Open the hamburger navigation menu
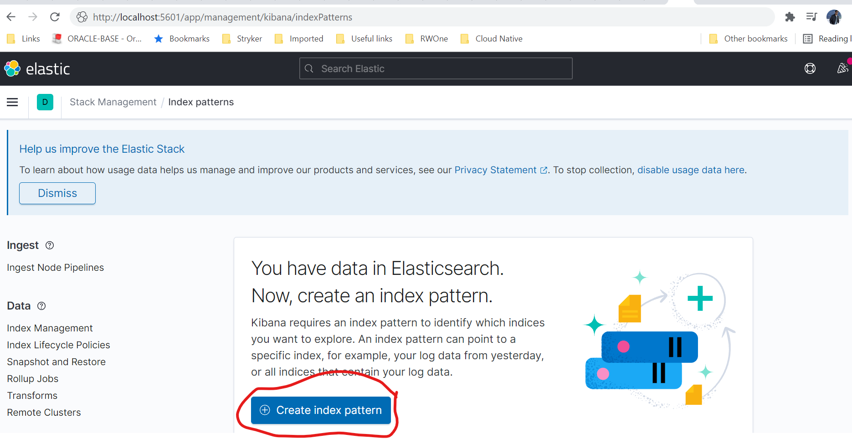The width and height of the screenshot is (852, 439). tap(12, 102)
